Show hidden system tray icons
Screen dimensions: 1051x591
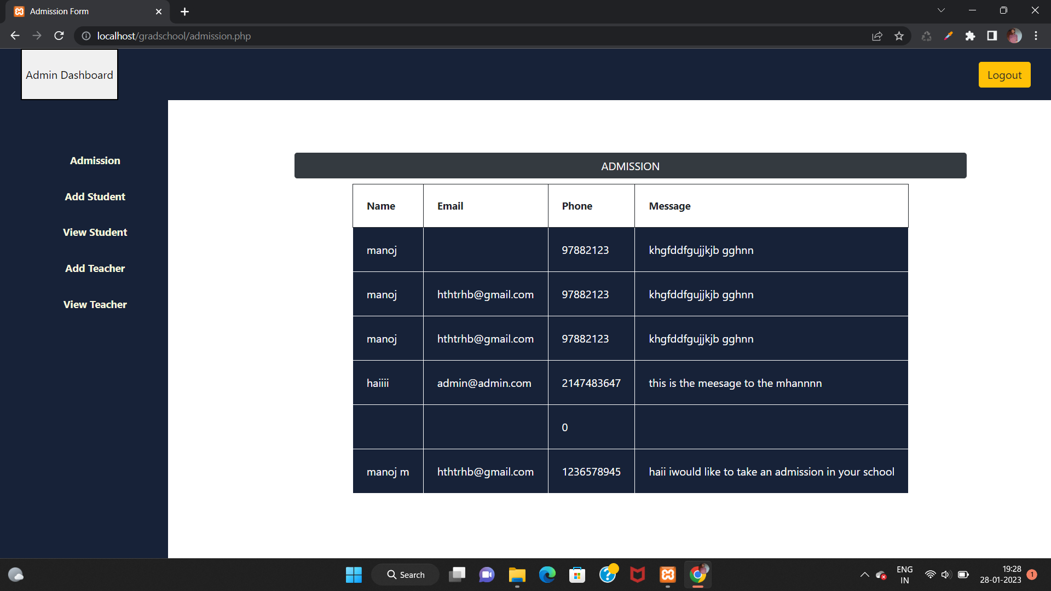pos(864,575)
